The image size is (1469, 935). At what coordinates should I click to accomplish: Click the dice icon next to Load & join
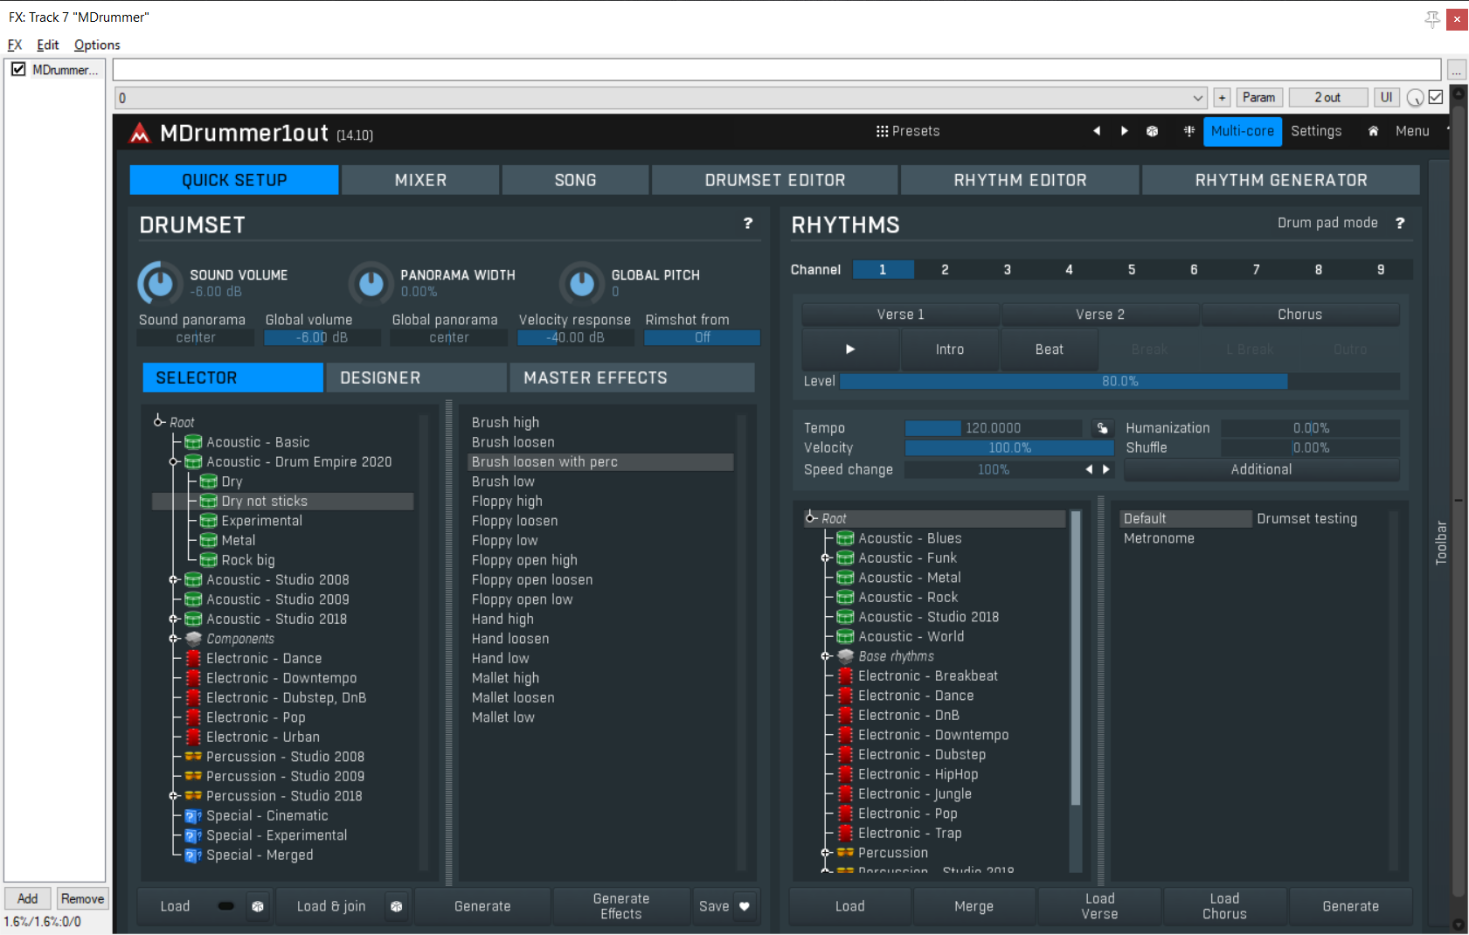[x=397, y=906]
